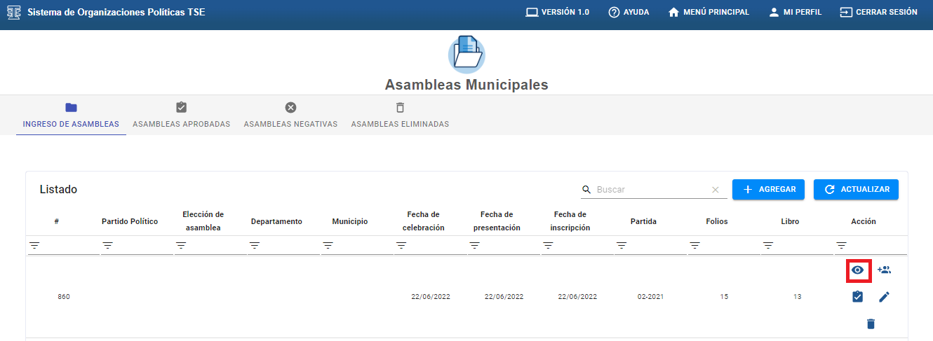The height and width of the screenshot is (341, 933).
Task: Click the eye icon to view assembly 860
Action: point(857,270)
